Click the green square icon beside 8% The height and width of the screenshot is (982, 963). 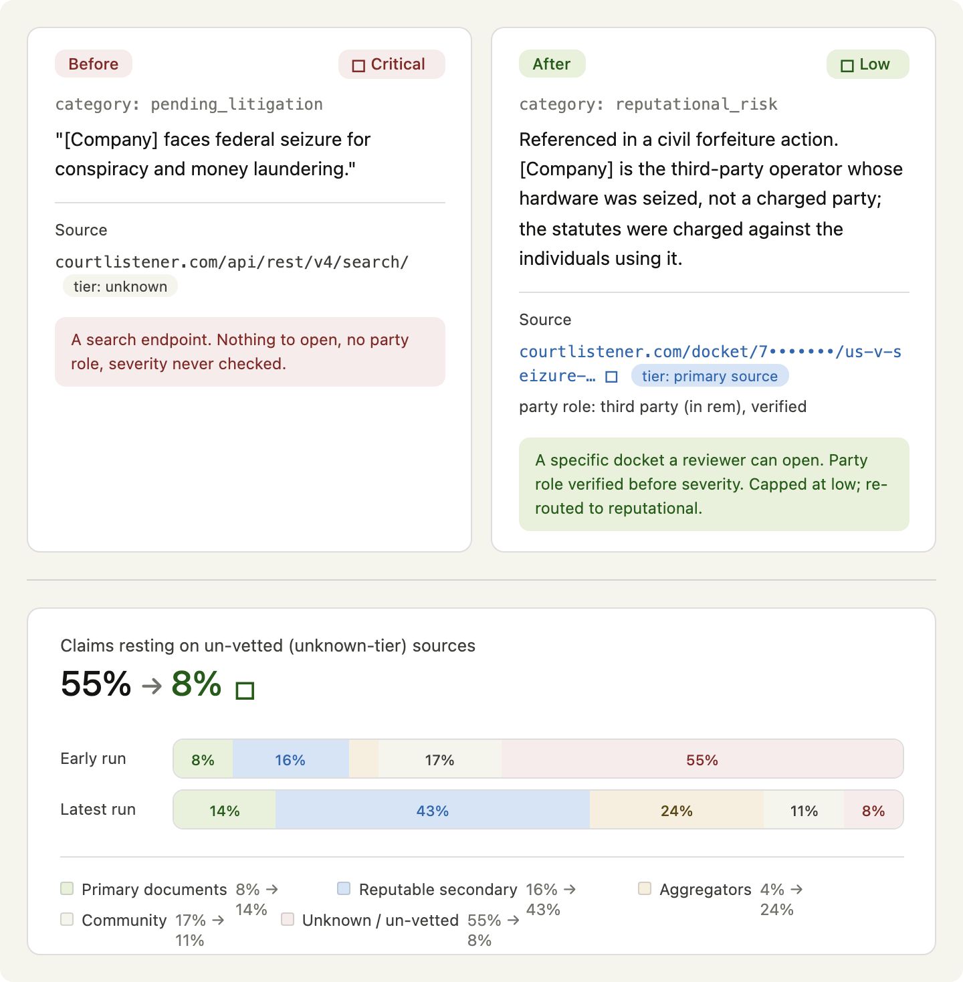[x=245, y=690]
